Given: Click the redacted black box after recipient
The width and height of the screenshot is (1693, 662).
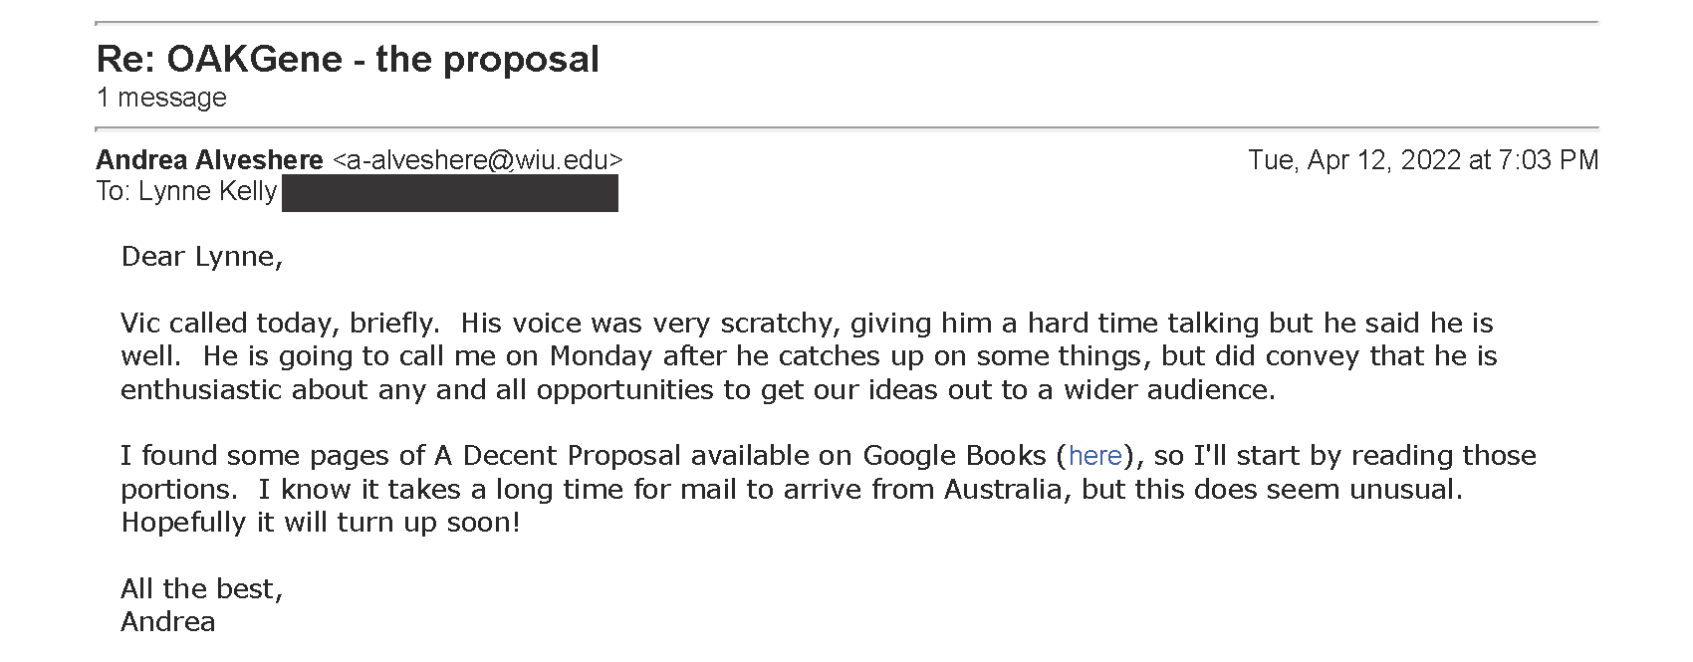Looking at the screenshot, I should [x=450, y=193].
